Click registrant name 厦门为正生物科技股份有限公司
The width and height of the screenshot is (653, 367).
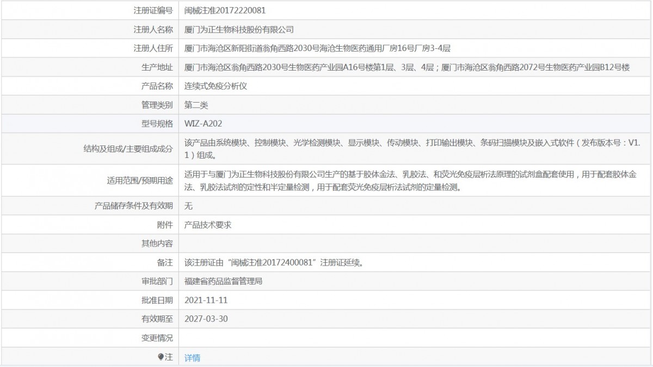[x=239, y=29]
